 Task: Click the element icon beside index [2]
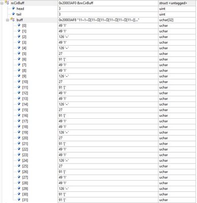[19, 37]
